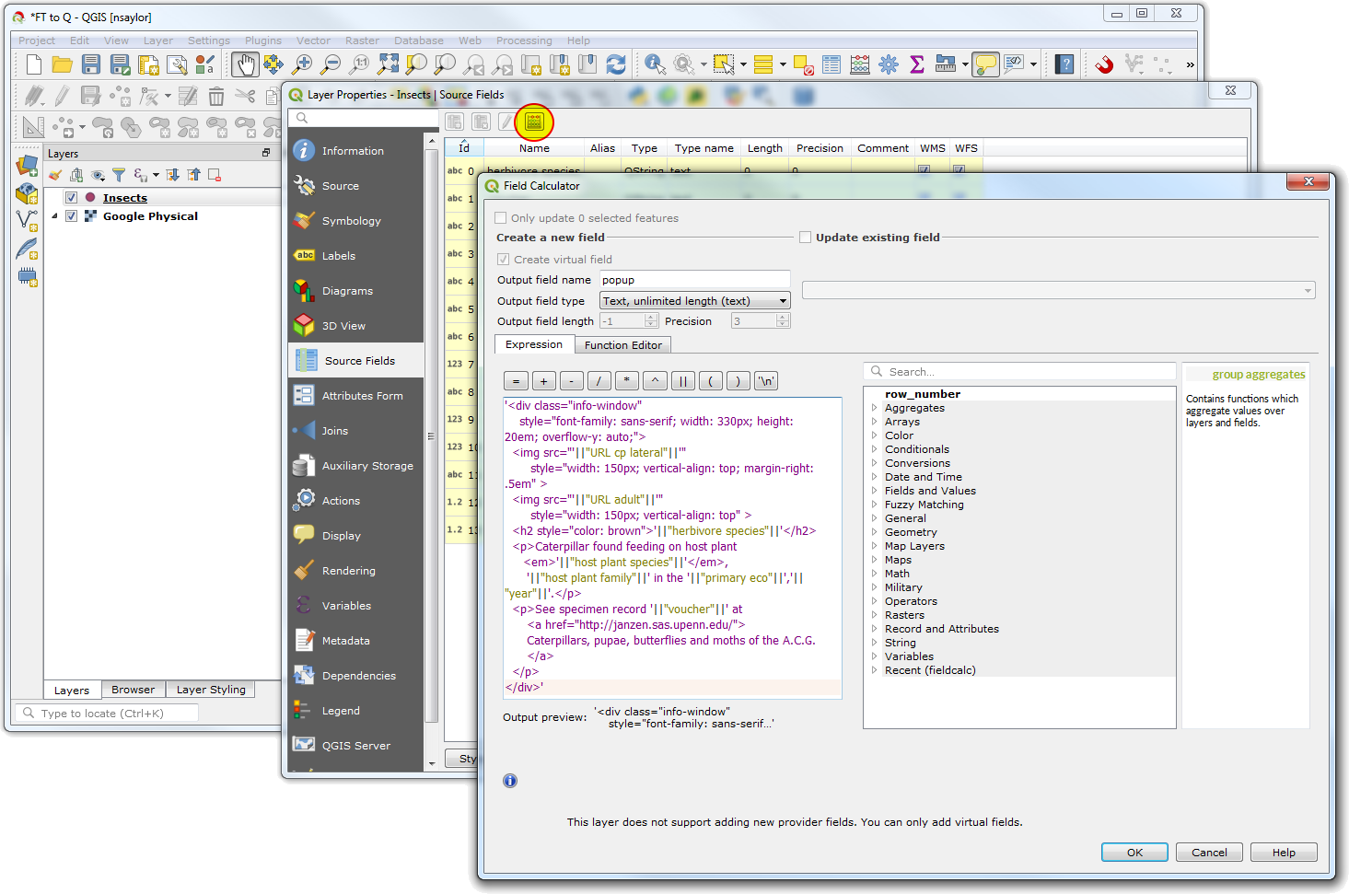
Task: Open the Vector menu
Action: [x=313, y=41]
